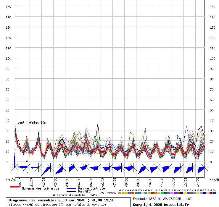Click the 'Vent rafales 10m' chart label
Screen dimensions: 219x207
32,122
